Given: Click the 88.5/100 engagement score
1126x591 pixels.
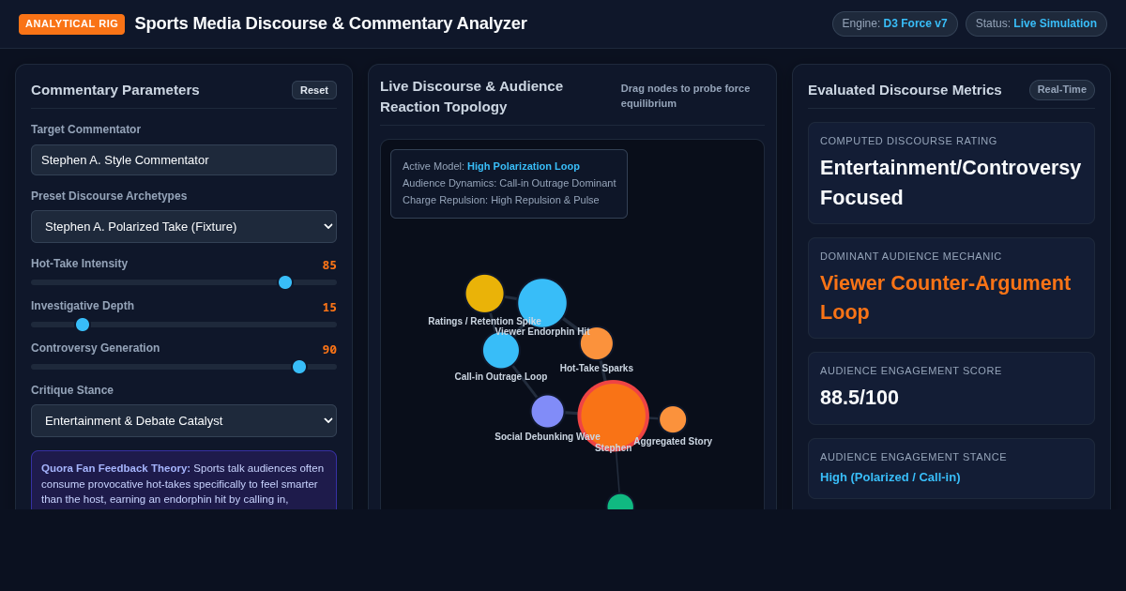Looking at the screenshot, I should tap(860, 398).
